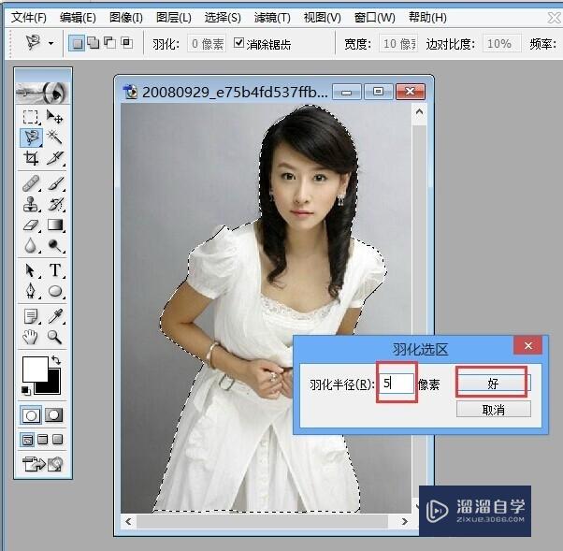Screen dimensions: 563x551
Task: Maximize the image document window
Action: tap(378, 92)
